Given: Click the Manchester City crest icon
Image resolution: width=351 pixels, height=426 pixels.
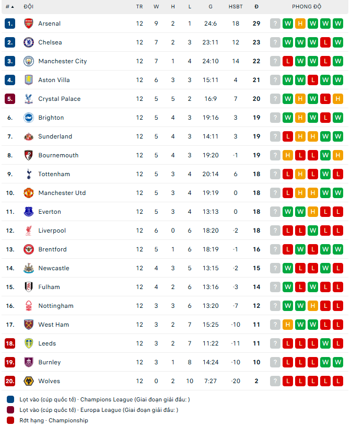Looking at the screenshot, I should pos(29,61).
